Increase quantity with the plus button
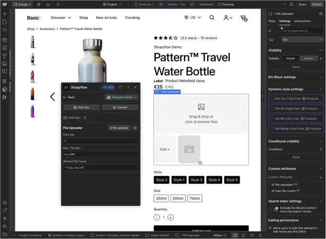326x239 pixels. point(171,217)
